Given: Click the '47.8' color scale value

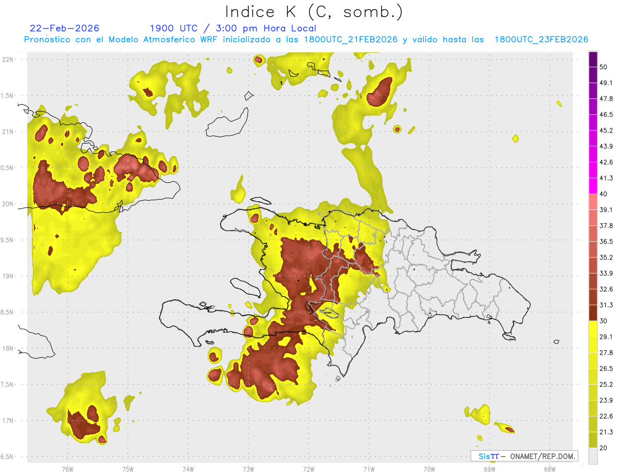Looking at the screenshot, I should [x=606, y=99].
